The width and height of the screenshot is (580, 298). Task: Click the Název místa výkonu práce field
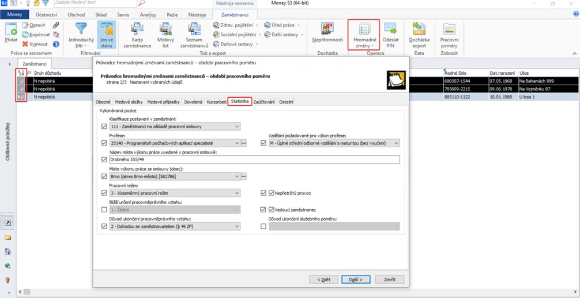(254, 160)
